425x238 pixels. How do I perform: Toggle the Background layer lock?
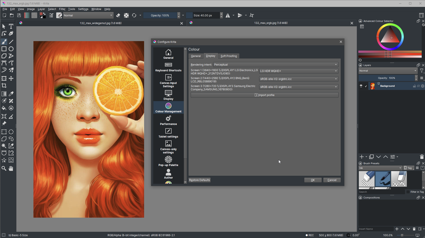414,86
